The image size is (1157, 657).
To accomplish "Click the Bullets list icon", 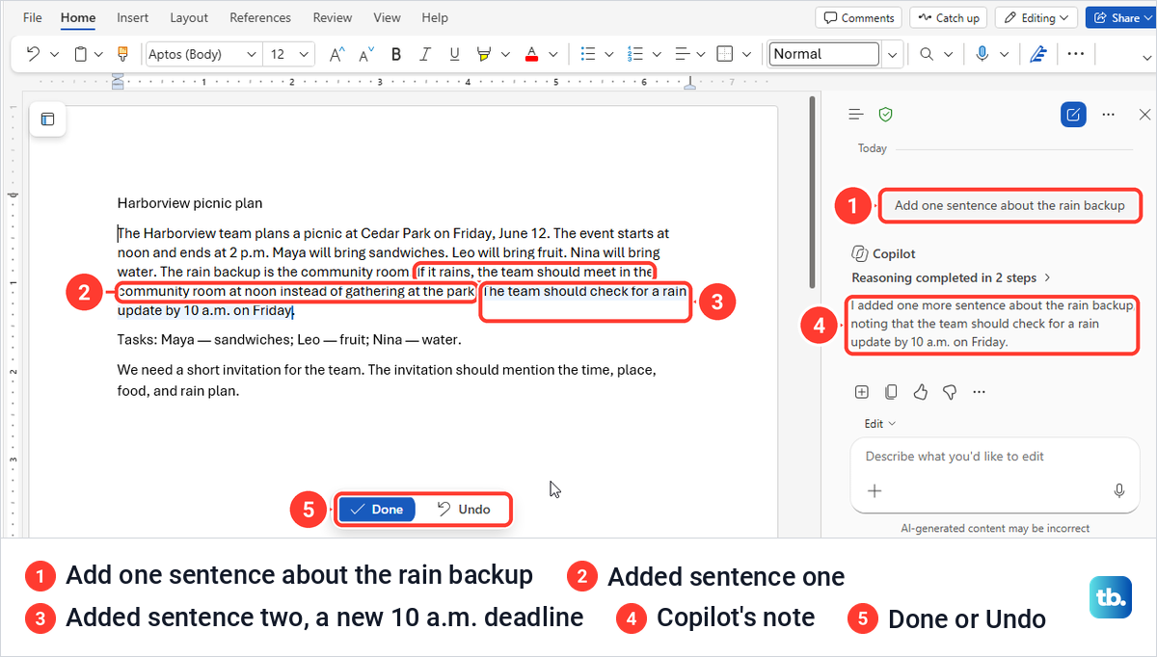I will tap(587, 54).
